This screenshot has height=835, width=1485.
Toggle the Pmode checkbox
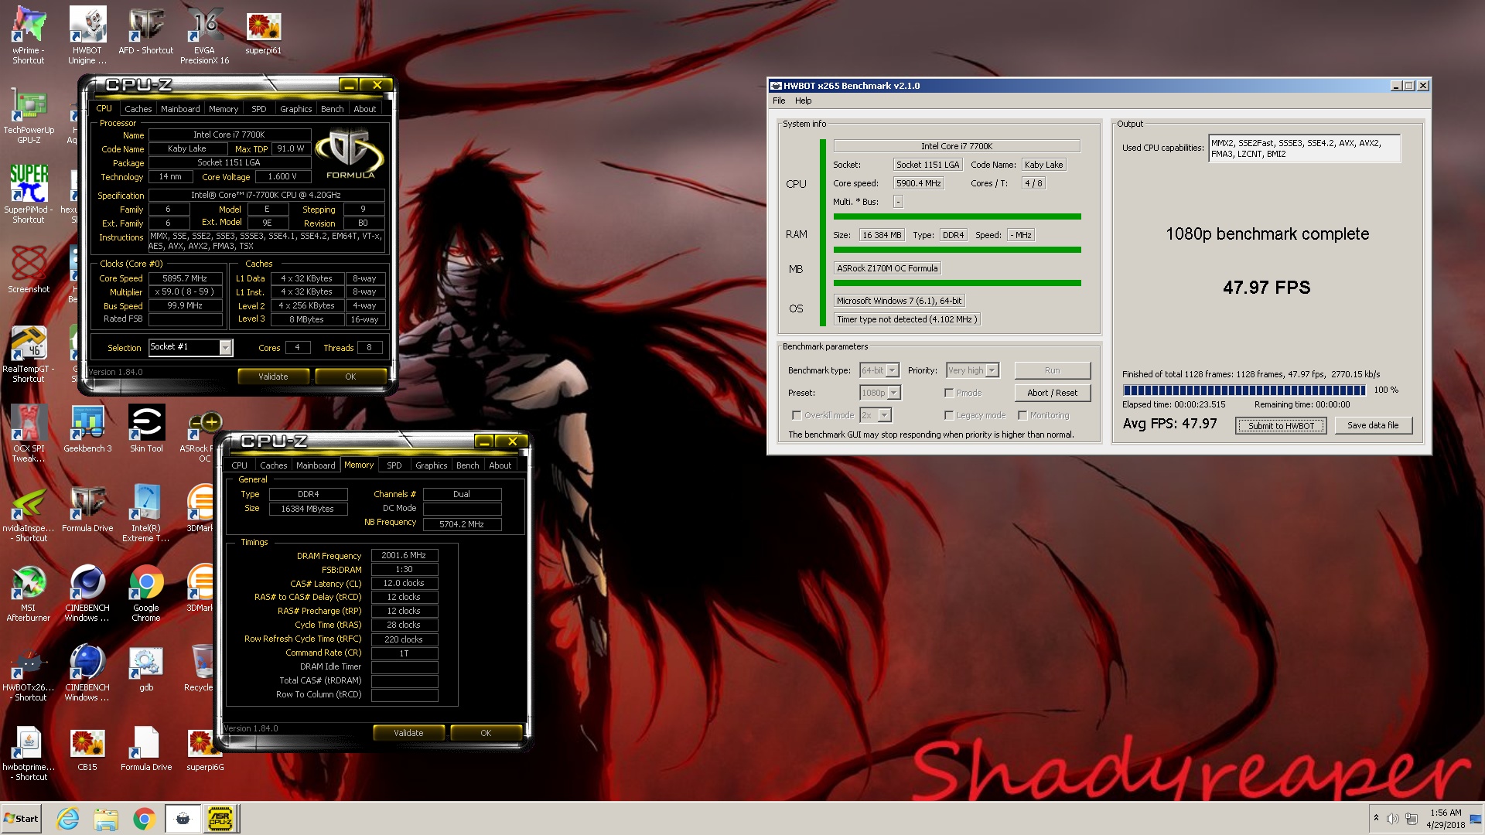949,393
